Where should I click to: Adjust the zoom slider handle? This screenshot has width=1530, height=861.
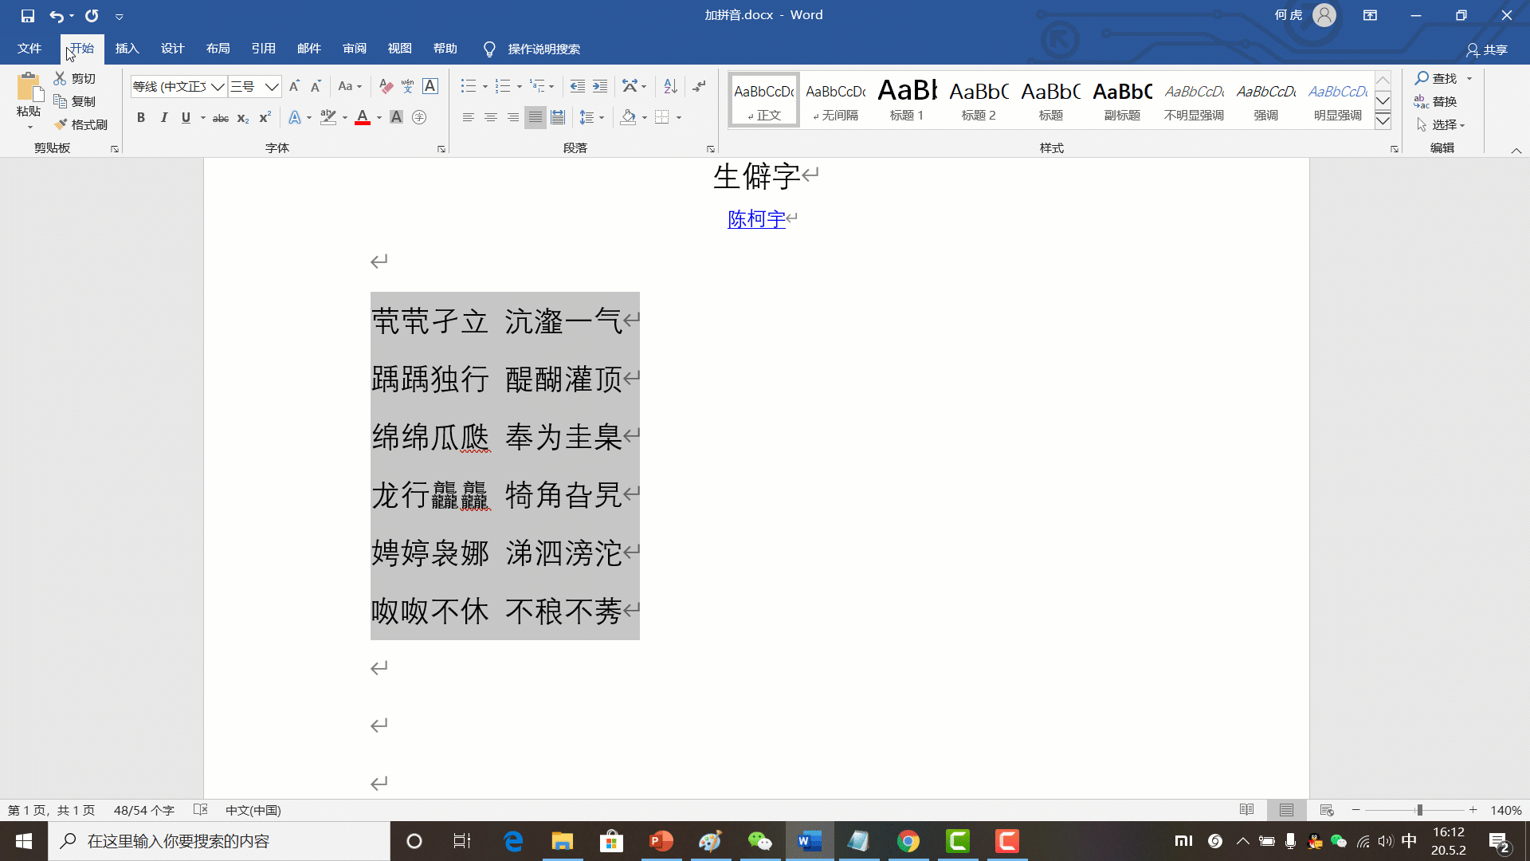coord(1419,810)
